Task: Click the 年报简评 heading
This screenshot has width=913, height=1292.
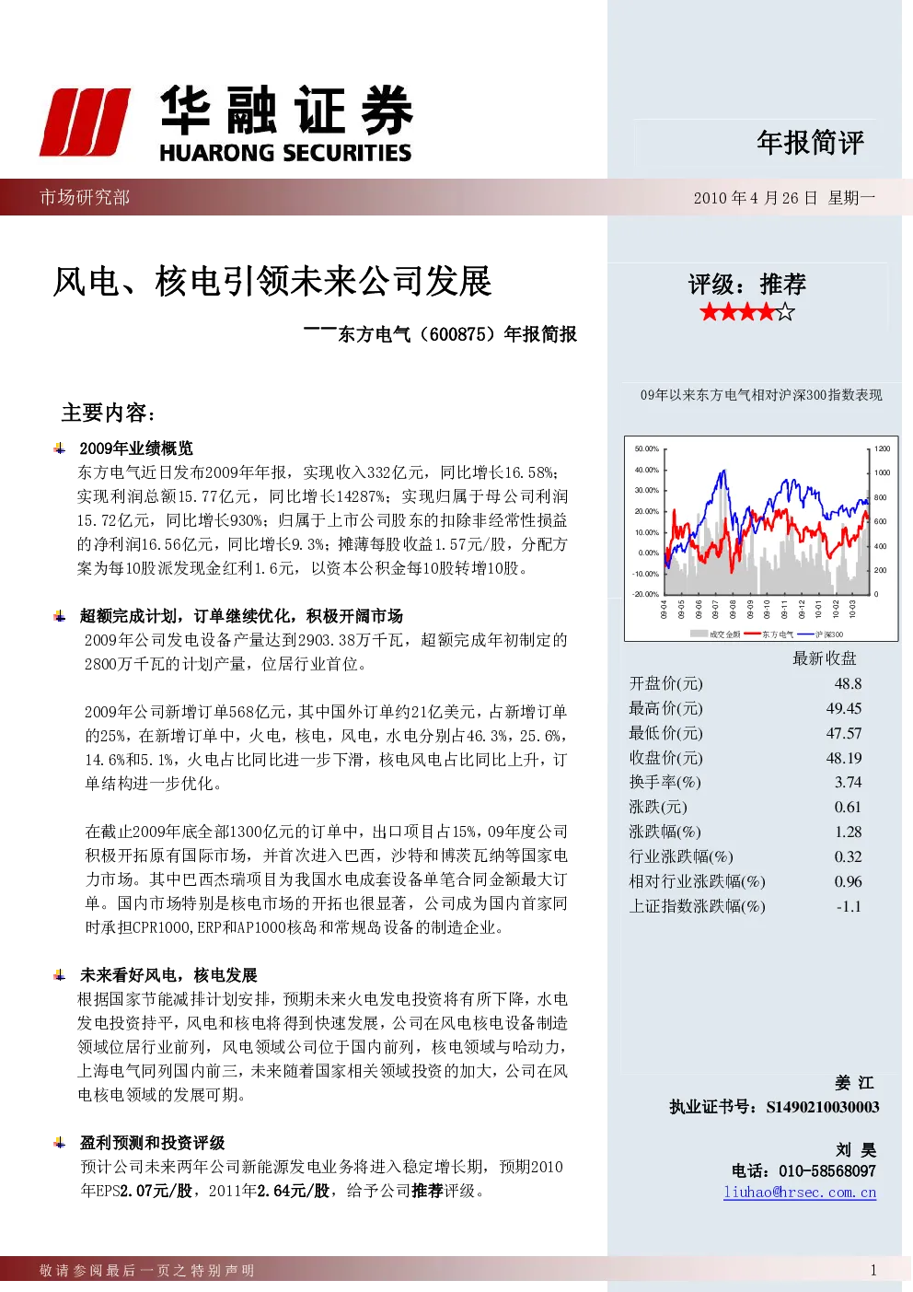Action: [x=810, y=143]
